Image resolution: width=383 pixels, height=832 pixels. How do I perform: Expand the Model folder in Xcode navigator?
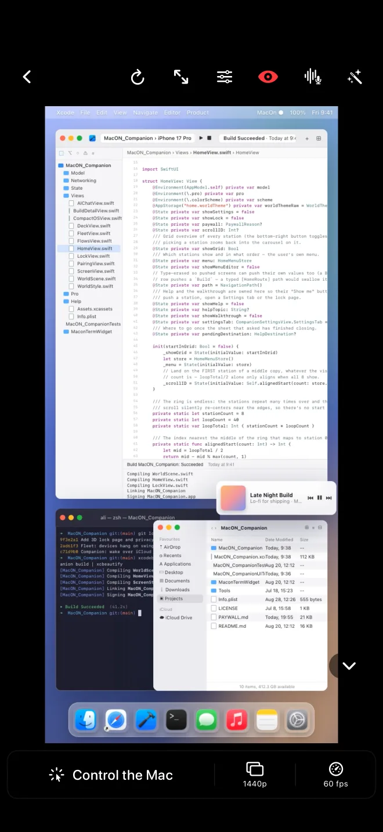pos(74,173)
